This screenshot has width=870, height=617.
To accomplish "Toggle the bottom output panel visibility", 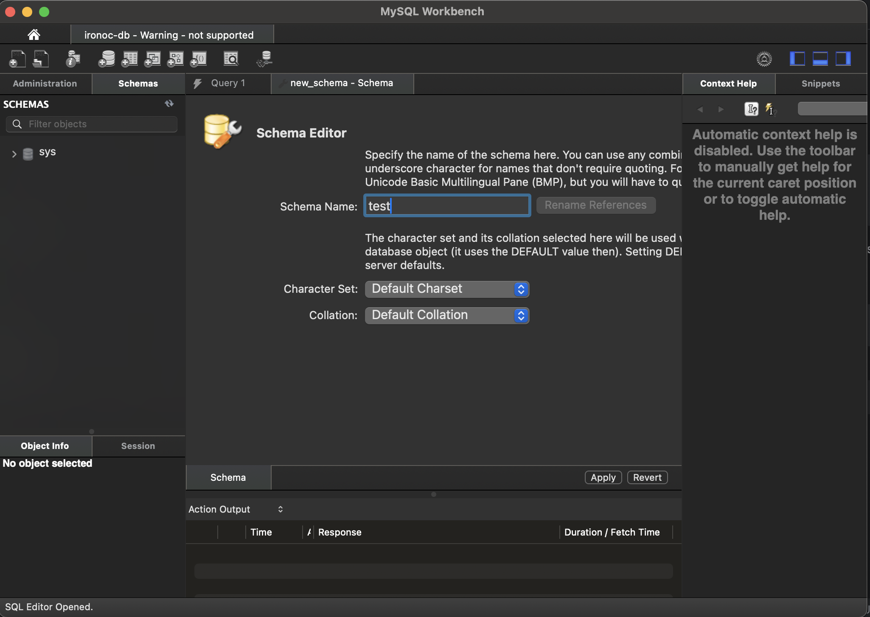I will pos(820,59).
